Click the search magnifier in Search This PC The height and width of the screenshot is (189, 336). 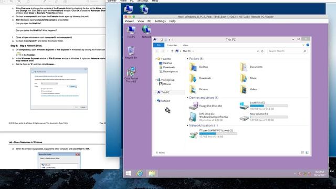pos(304,51)
